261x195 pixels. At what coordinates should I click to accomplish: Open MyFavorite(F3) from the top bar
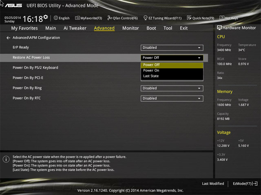(88, 18)
